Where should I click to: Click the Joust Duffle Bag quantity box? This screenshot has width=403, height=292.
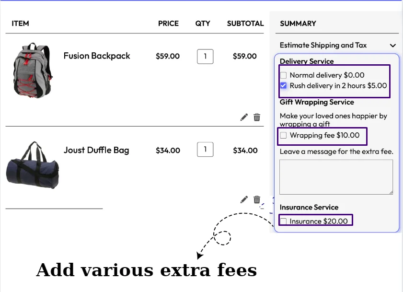pos(205,149)
